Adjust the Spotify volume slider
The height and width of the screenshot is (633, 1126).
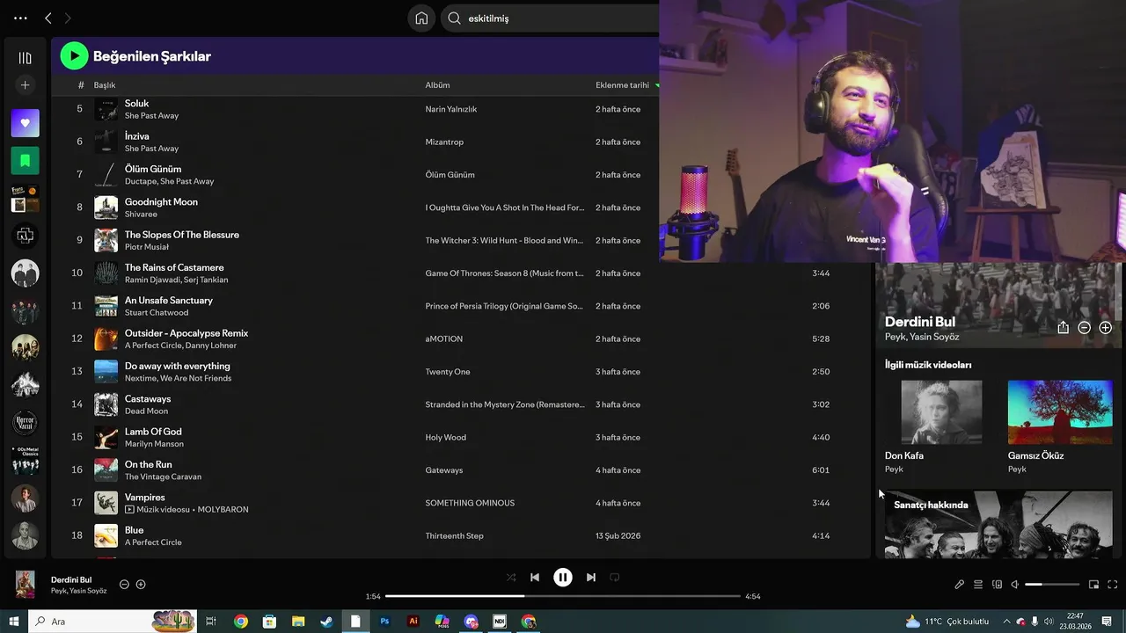click(x=1052, y=585)
